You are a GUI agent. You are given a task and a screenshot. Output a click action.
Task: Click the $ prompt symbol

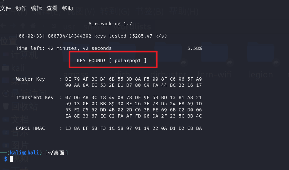coord(5,159)
